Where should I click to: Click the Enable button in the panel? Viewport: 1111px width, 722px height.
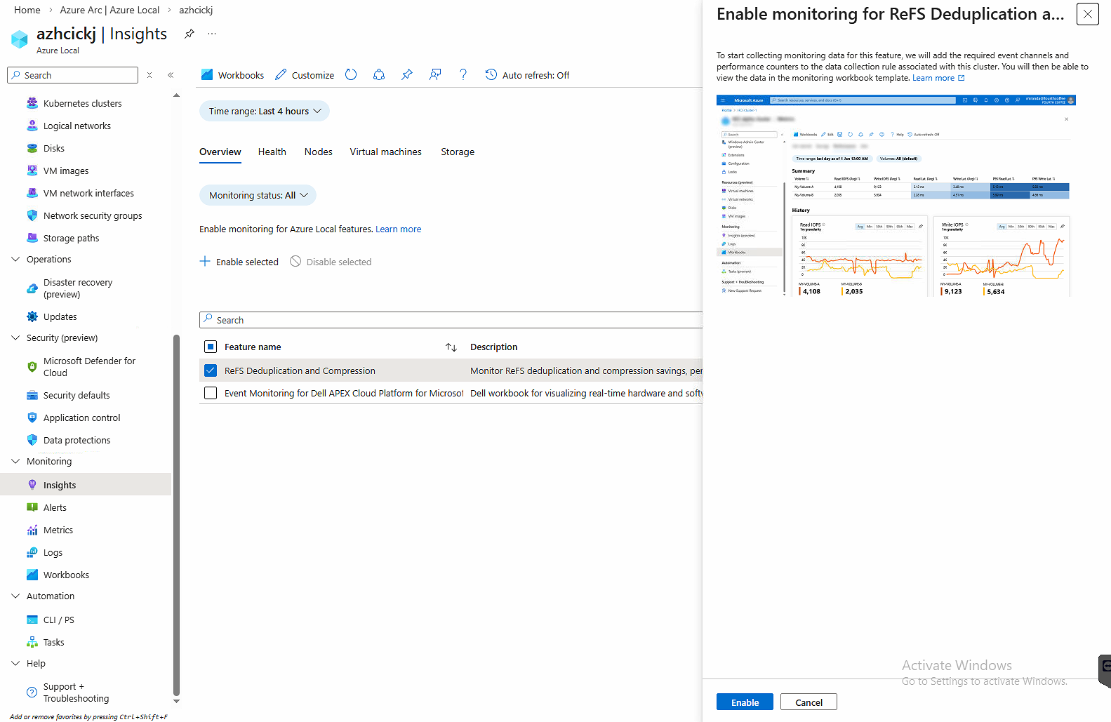tap(745, 702)
